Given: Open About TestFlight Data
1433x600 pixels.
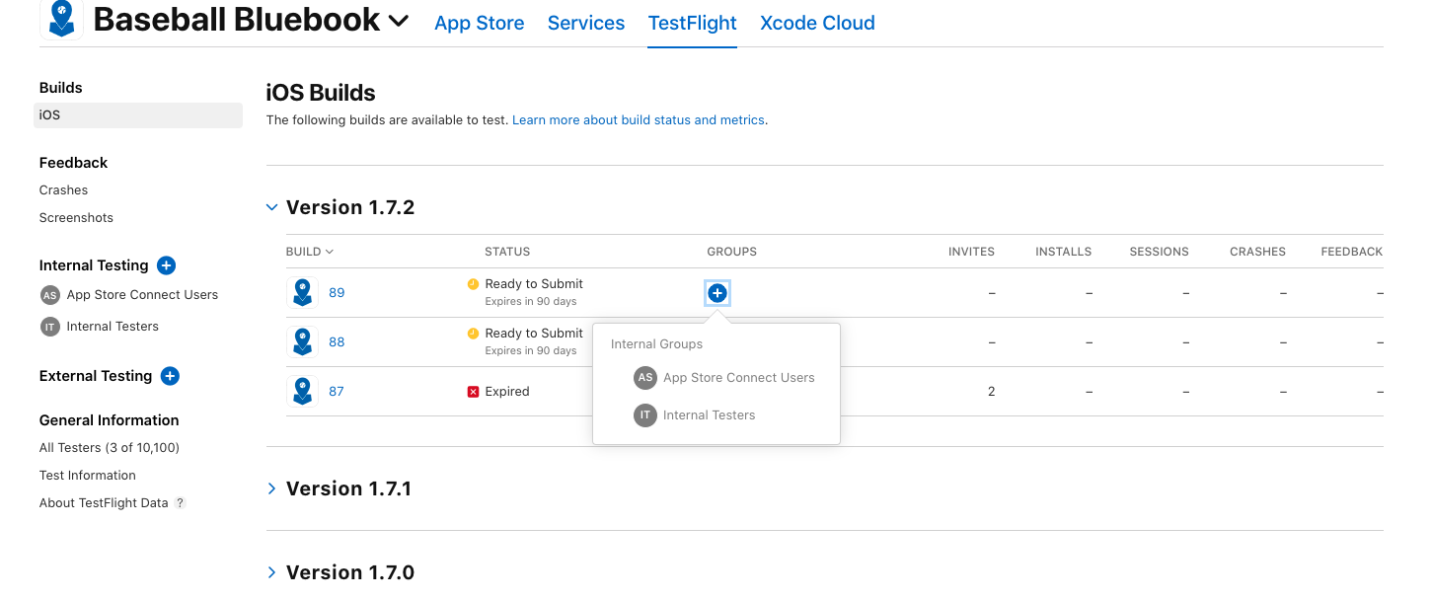Looking at the screenshot, I should [x=104, y=503].
